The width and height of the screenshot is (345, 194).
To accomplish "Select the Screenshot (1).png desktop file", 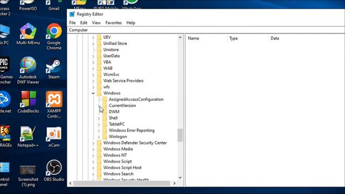I will pyautogui.click(x=28, y=176).
